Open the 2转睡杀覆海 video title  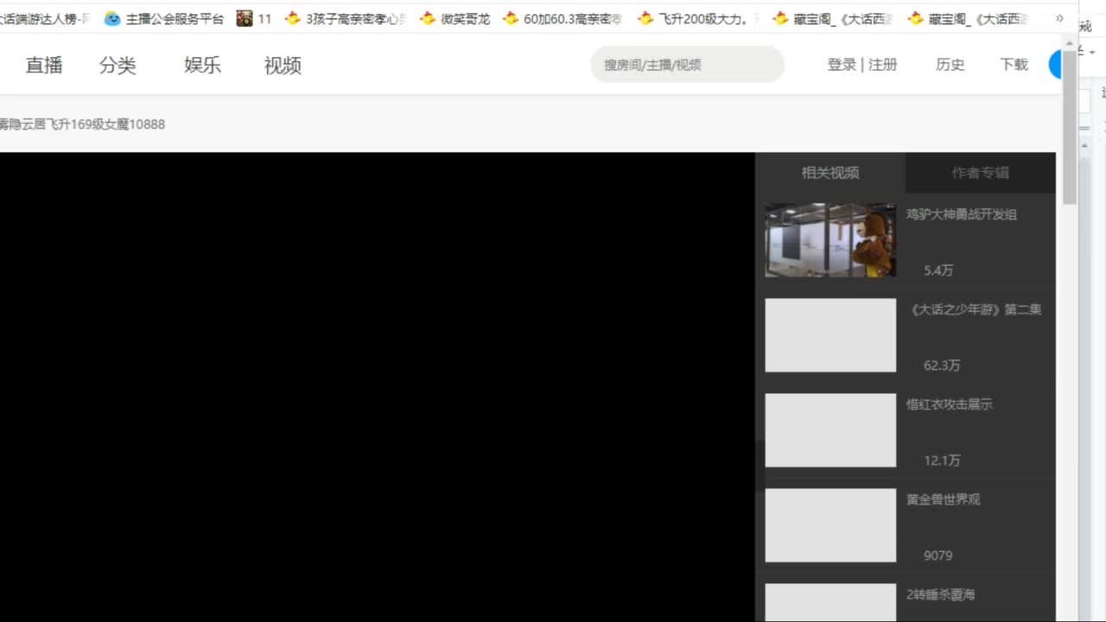pos(941,594)
